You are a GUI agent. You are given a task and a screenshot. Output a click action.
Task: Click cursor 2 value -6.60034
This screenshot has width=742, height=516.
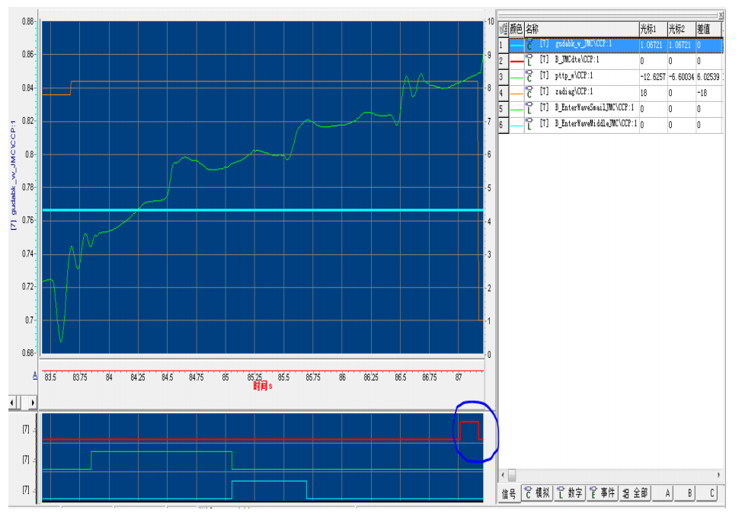[x=681, y=77]
